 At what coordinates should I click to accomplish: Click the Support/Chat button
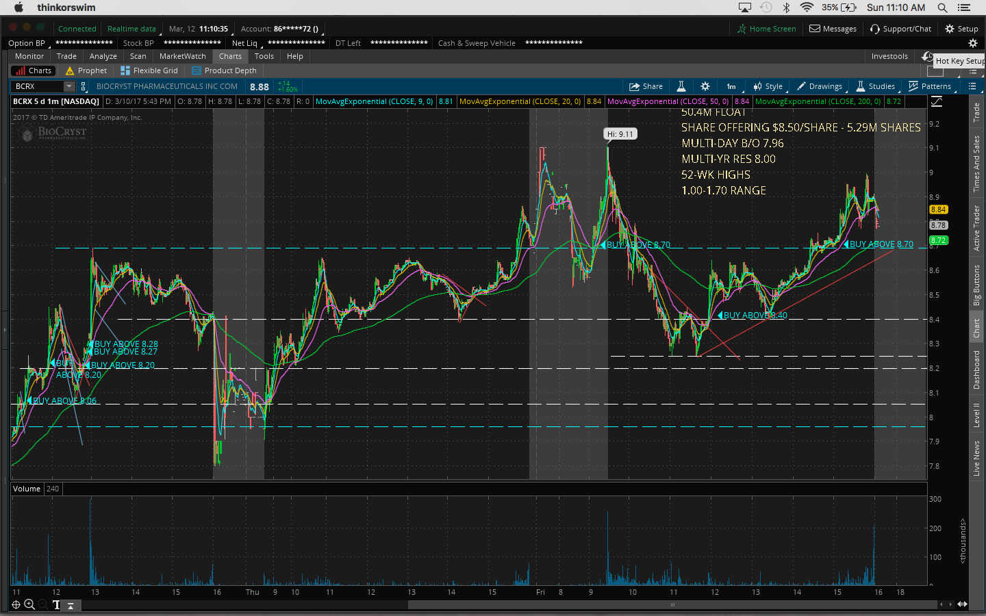[900, 29]
